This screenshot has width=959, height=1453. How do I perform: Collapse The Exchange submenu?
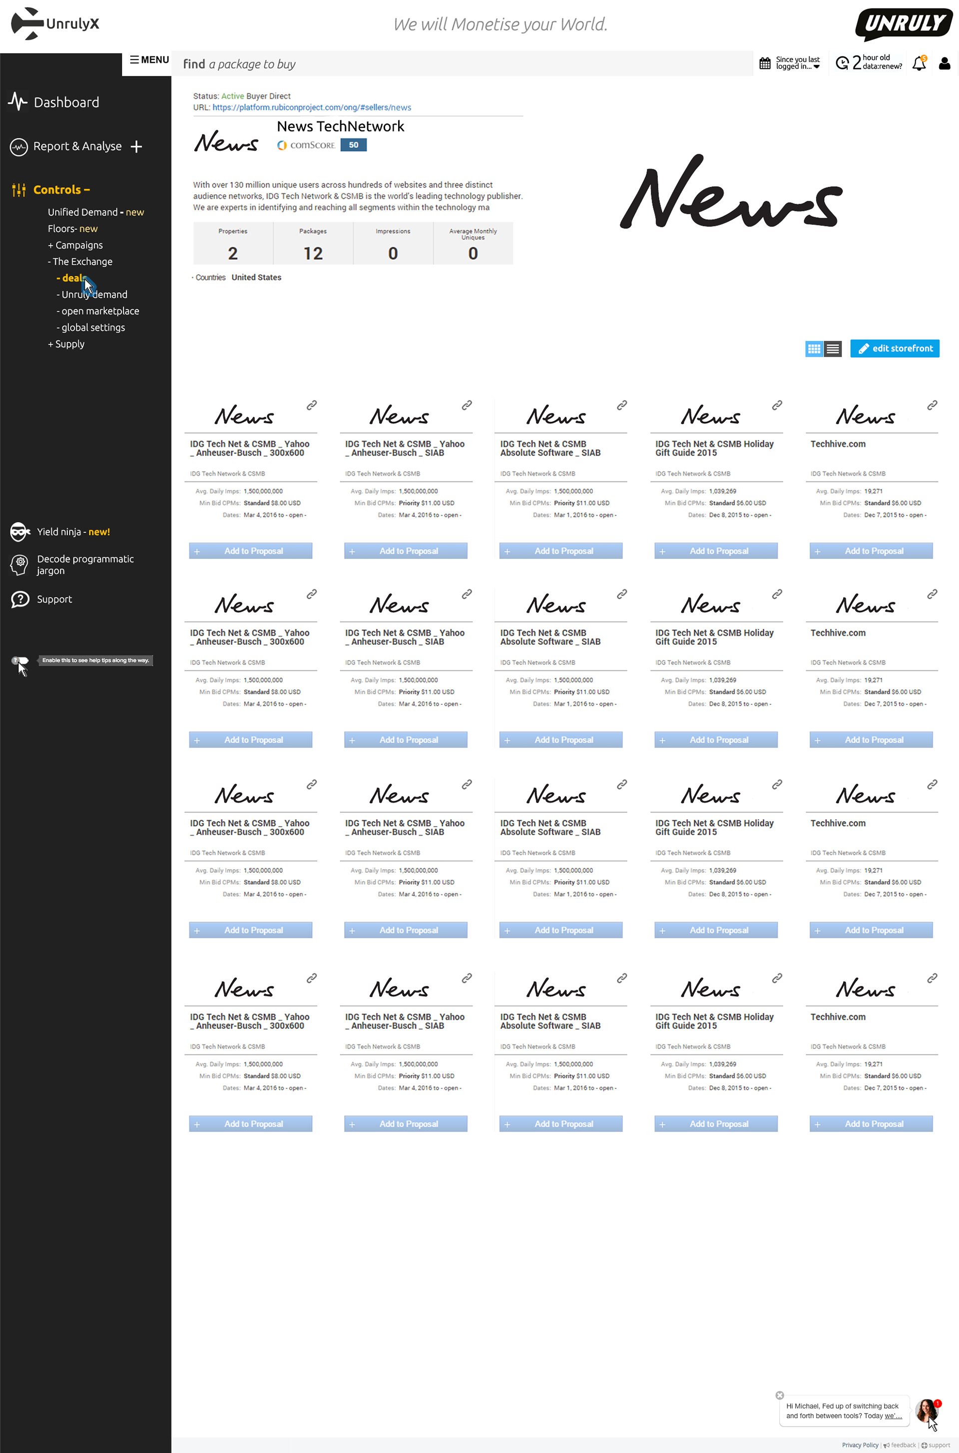pyautogui.click(x=80, y=262)
